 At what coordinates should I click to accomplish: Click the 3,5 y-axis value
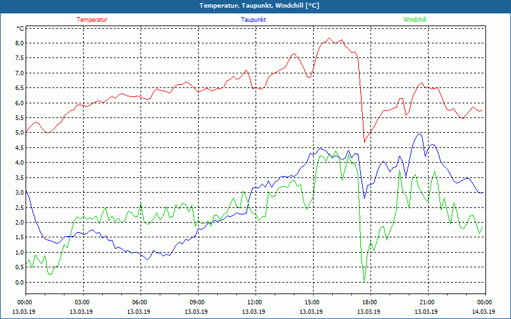pos(20,177)
